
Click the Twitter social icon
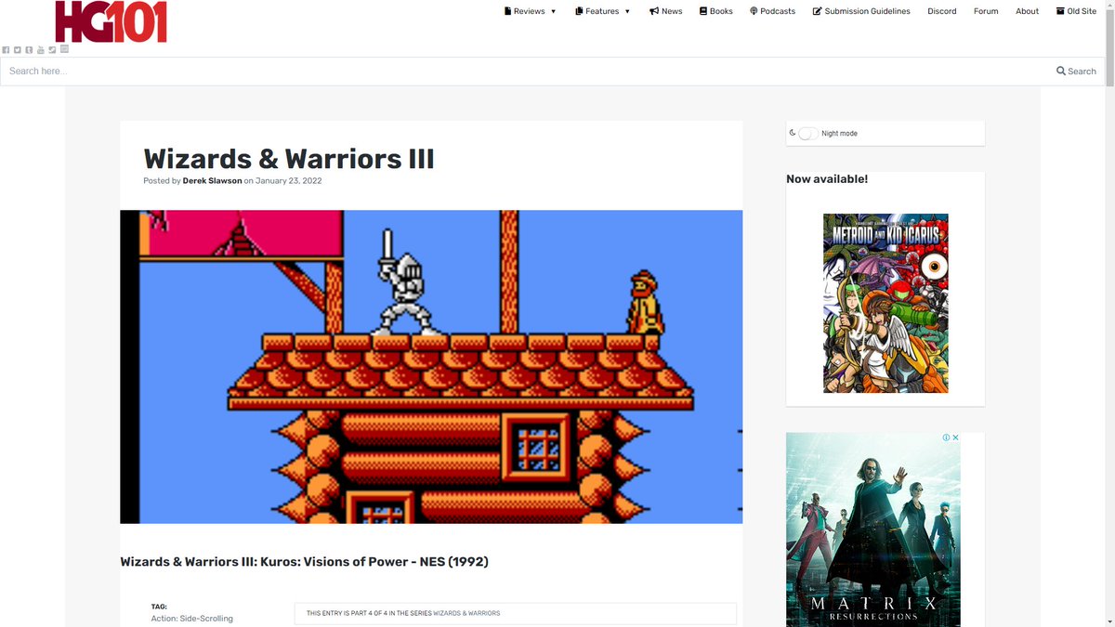coord(17,49)
